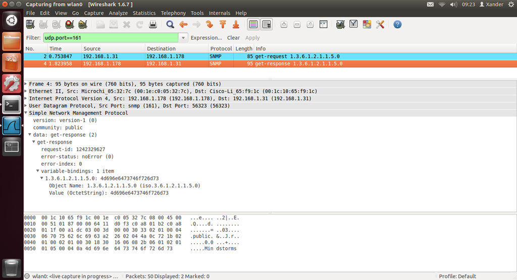Image resolution: width=517 pixels, height=280 pixels.
Task: Edit coloring rules
Action: point(367,24)
